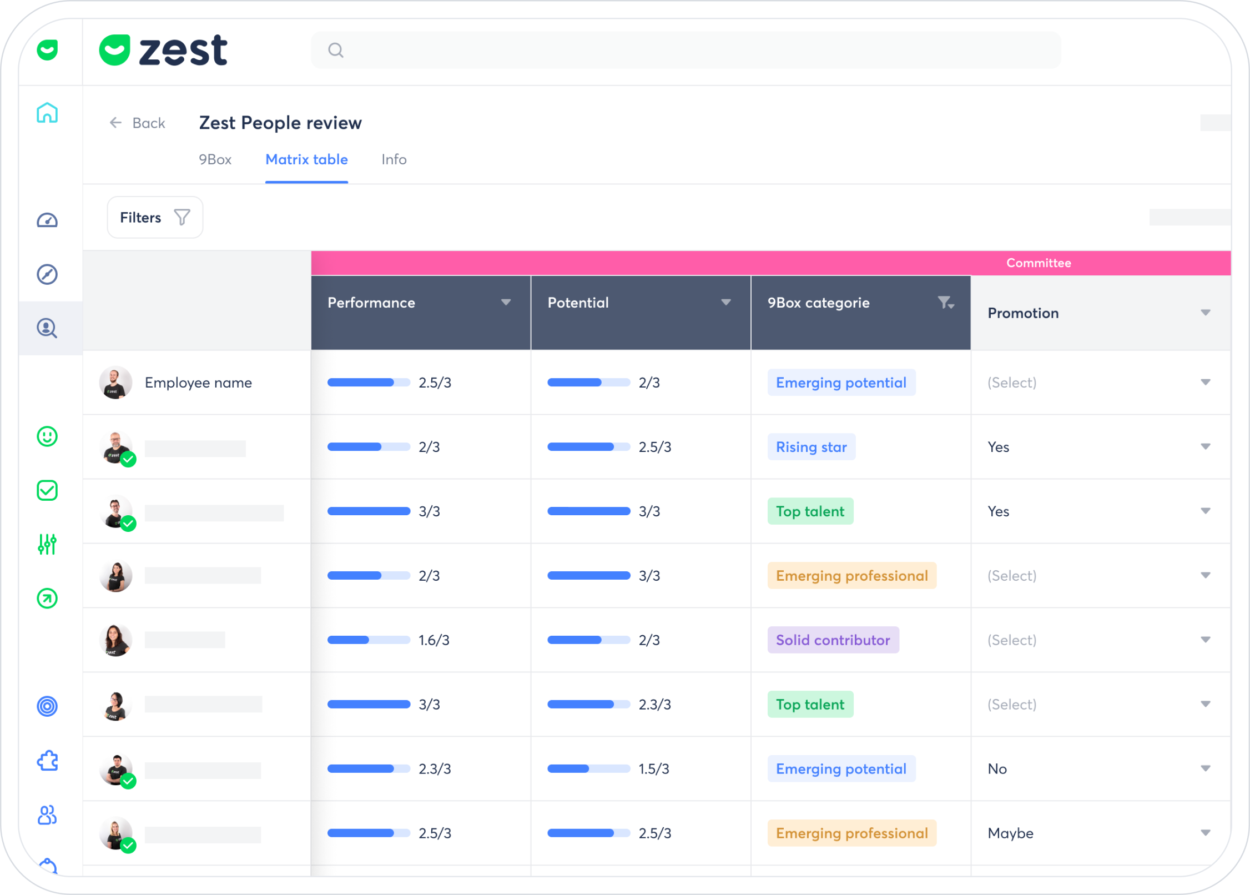
Task: Expand Promotion dropdown showing Maybe
Action: (1205, 833)
